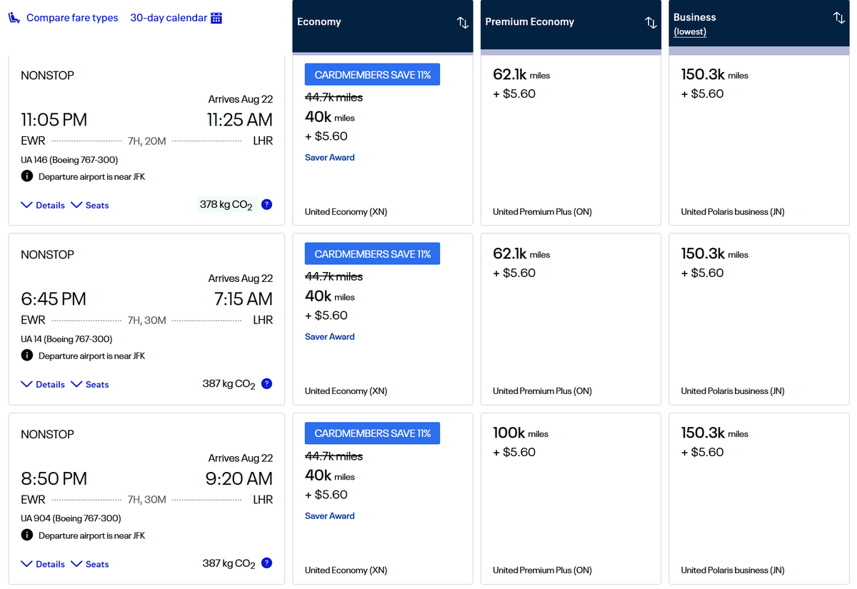Click the UA 146 (Boeing 767-300) text
The image size is (857, 589).
pos(69,159)
